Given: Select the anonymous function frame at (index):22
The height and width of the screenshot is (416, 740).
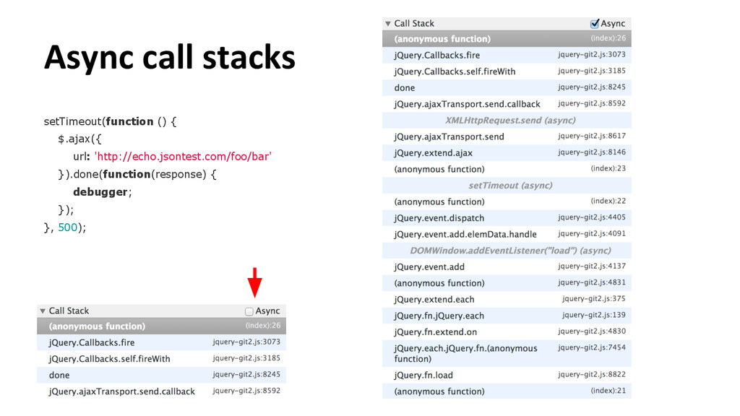Looking at the screenshot, I should point(507,202).
